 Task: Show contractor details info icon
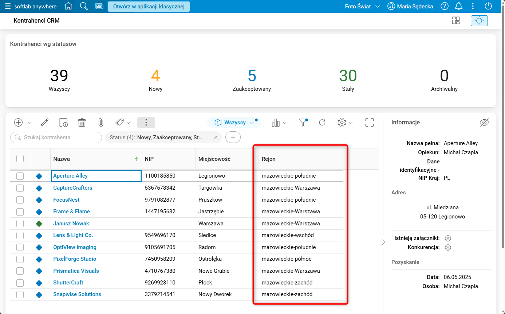tap(63, 123)
